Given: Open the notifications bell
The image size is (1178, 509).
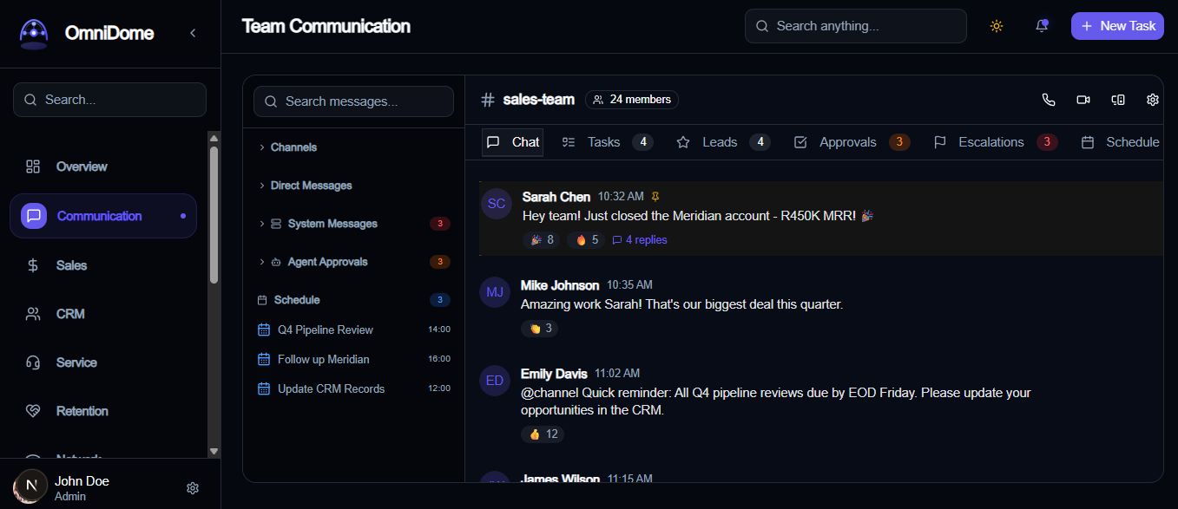Looking at the screenshot, I should (1042, 26).
